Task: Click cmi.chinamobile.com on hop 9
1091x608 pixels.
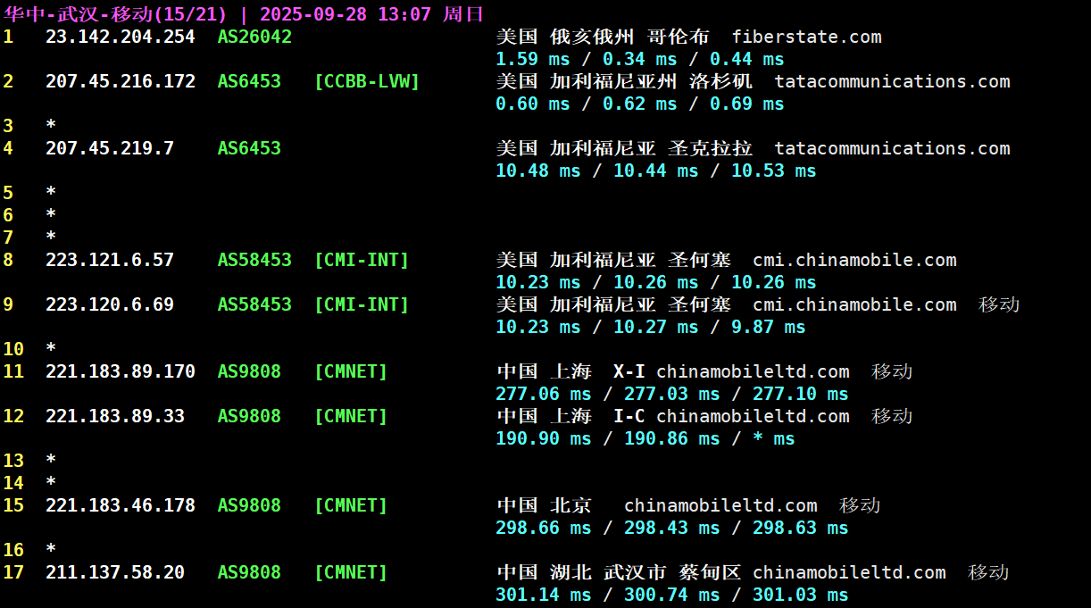Action: point(854,304)
